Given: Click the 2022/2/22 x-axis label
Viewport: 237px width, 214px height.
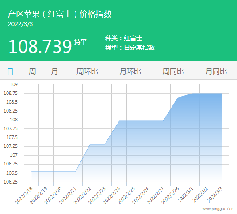Looking at the screenshot, I should click(83, 195).
